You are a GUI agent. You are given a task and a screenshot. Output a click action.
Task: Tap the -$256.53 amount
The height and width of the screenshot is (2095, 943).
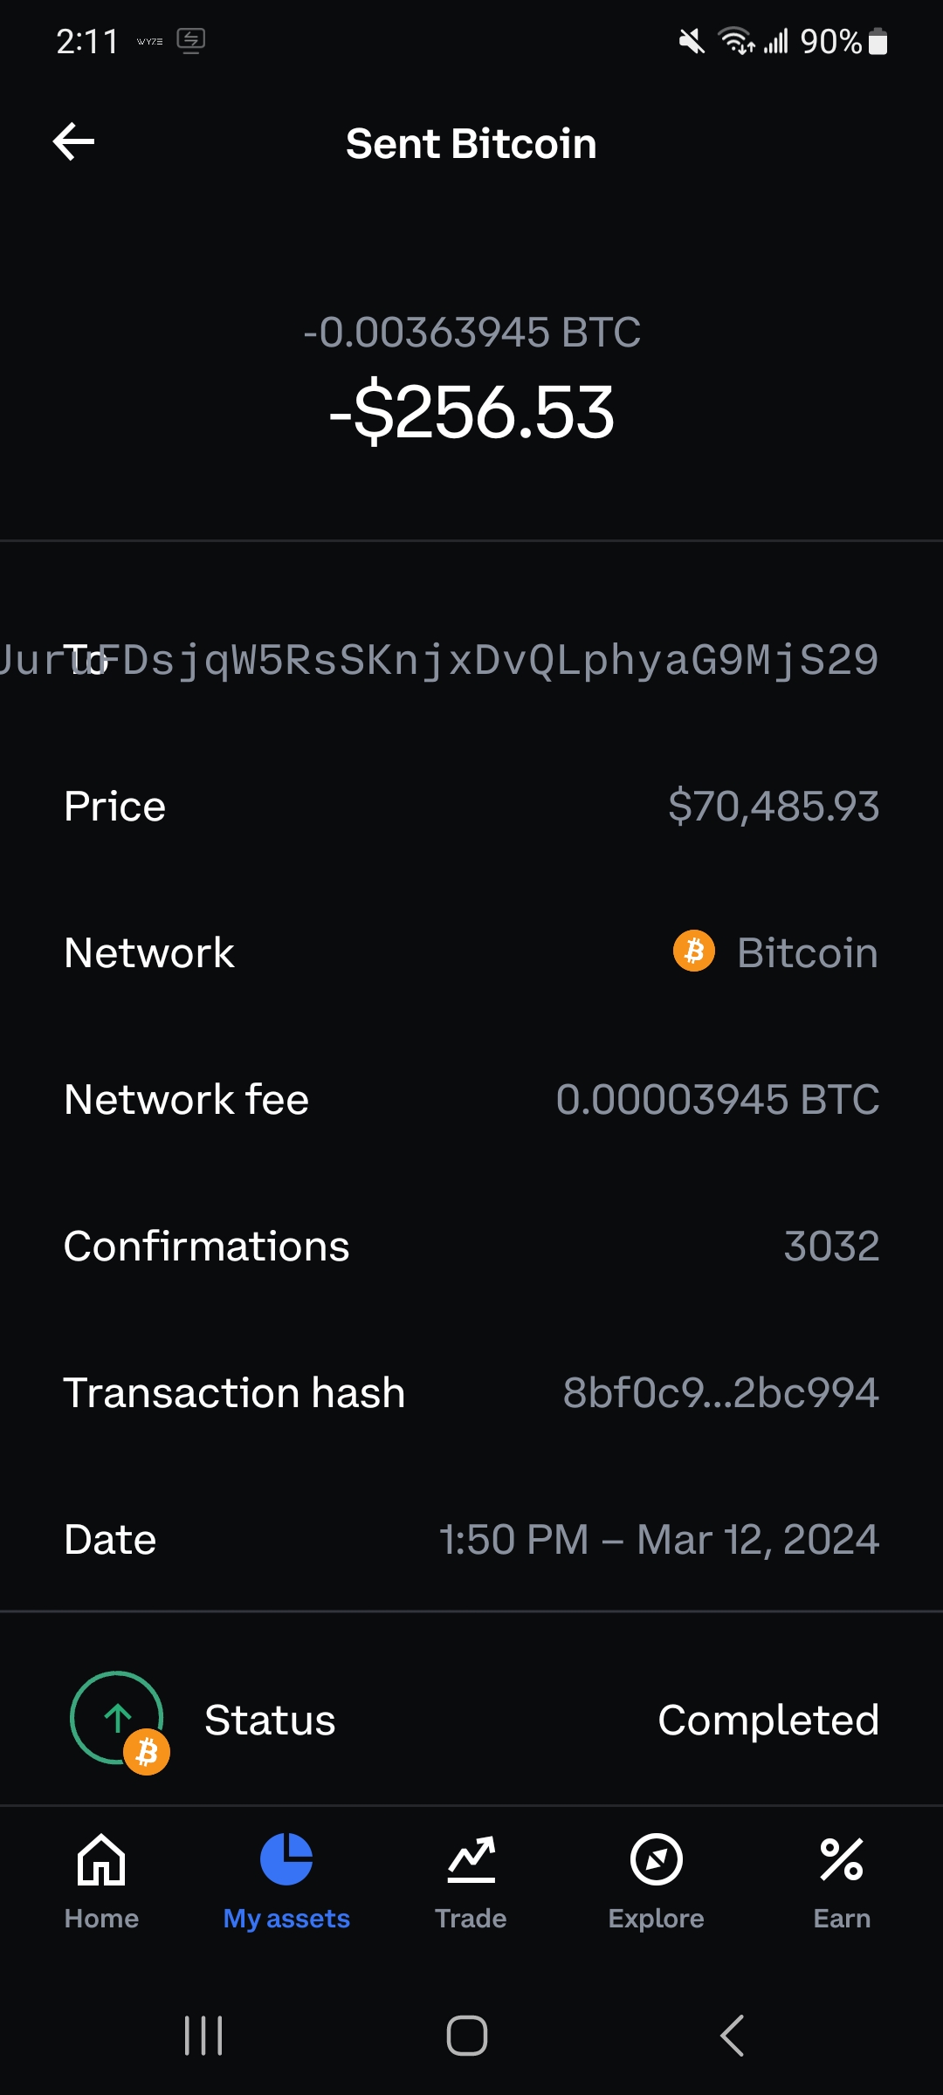click(x=471, y=412)
